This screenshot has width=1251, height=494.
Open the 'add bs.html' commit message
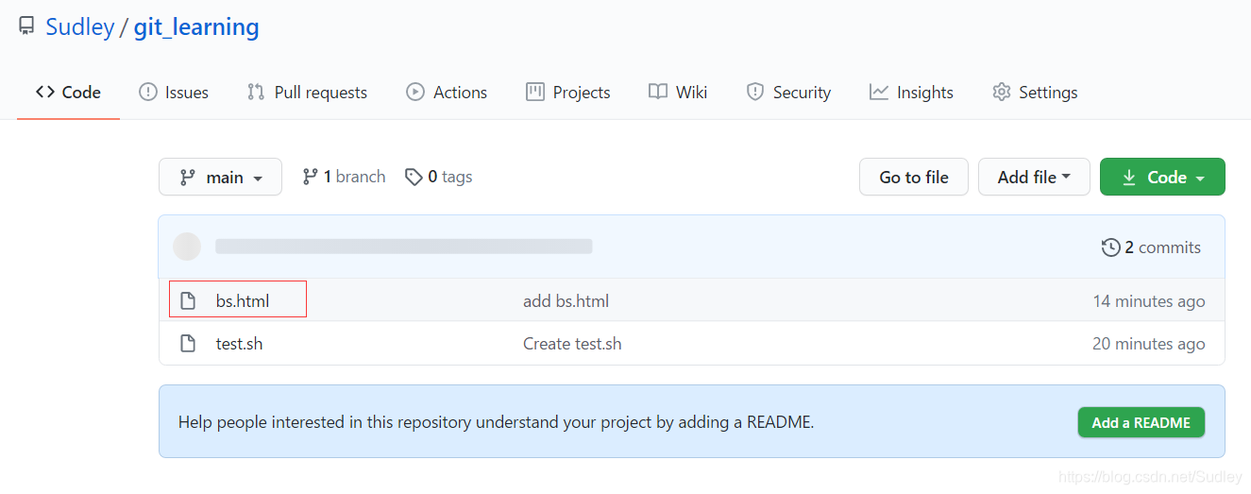(566, 301)
